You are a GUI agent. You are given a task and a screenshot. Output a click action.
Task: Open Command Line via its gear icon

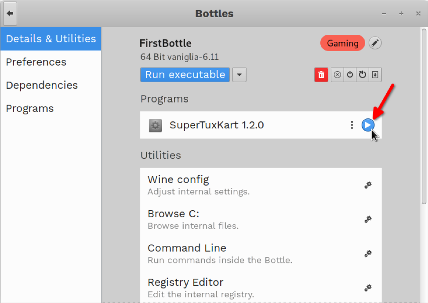click(x=368, y=254)
